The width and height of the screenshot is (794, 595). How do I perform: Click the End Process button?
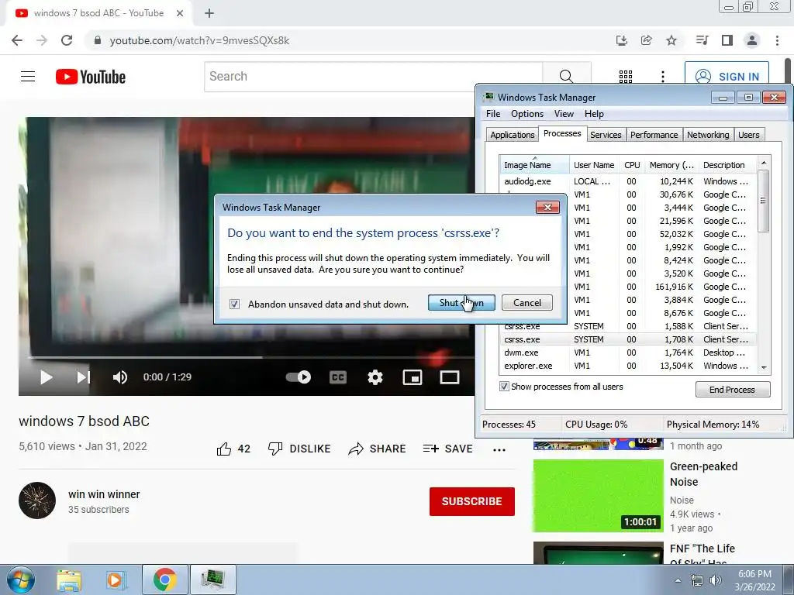732,390
